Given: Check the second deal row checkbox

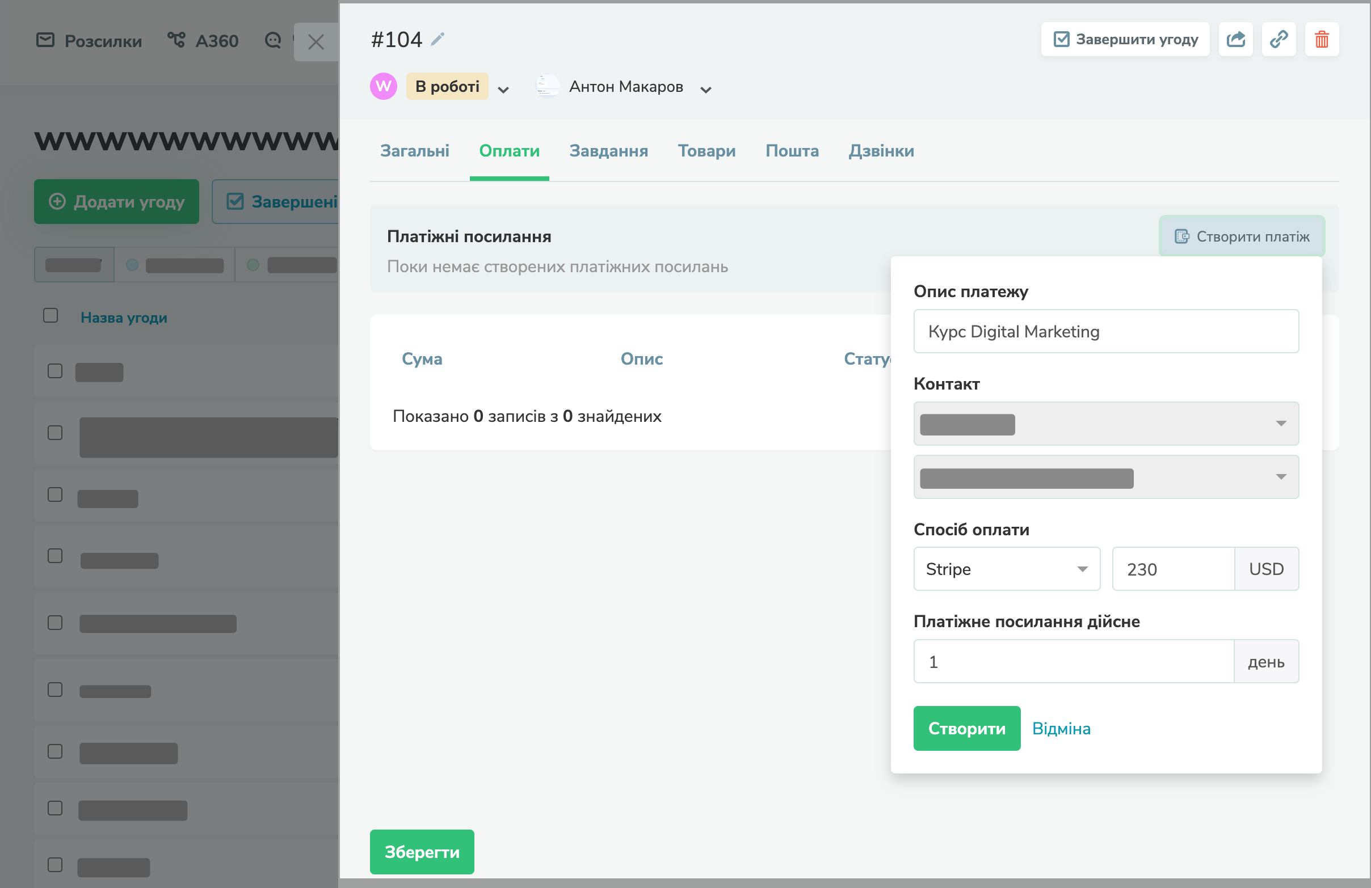Looking at the screenshot, I should 54,432.
